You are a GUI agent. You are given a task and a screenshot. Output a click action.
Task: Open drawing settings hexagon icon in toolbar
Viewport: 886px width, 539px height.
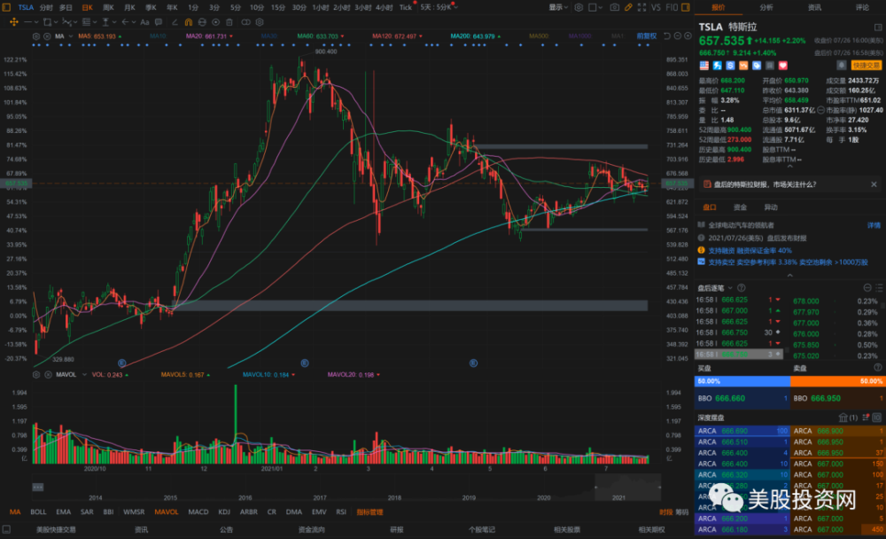[x=260, y=22]
